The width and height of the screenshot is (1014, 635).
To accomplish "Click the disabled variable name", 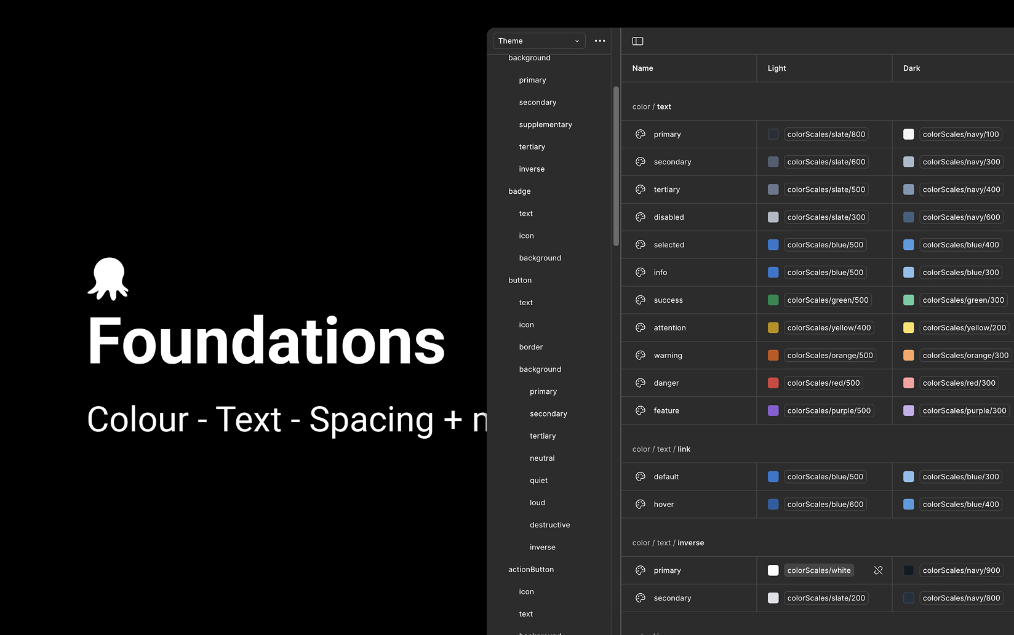I will coord(669,217).
